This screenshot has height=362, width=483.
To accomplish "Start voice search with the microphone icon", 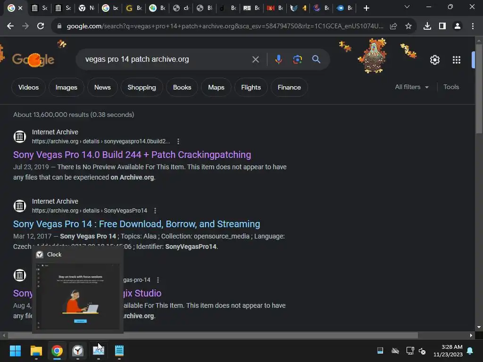I will (x=278, y=59).
